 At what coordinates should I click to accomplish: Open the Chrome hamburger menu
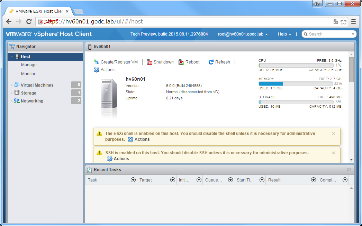[x=353, y=22]
